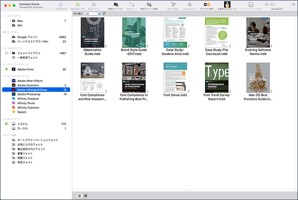Create a new smart search 新規スマート検索

pyautogui.click(x=149, y=5)
